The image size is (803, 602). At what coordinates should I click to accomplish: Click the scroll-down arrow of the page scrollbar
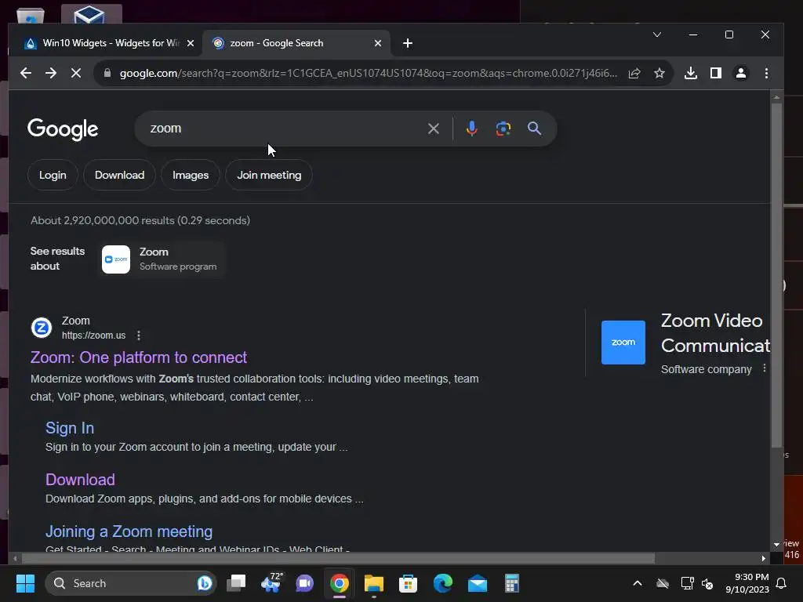click(x=777, y=544)
